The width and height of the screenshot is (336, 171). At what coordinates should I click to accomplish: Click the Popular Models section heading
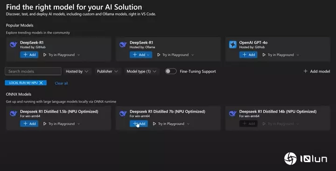[x=20, y=25]
